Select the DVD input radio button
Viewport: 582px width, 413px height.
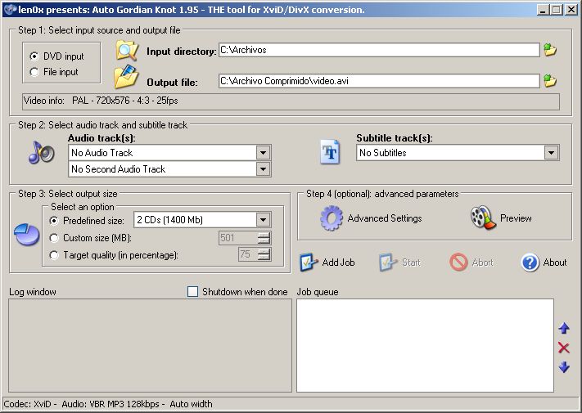34,56
